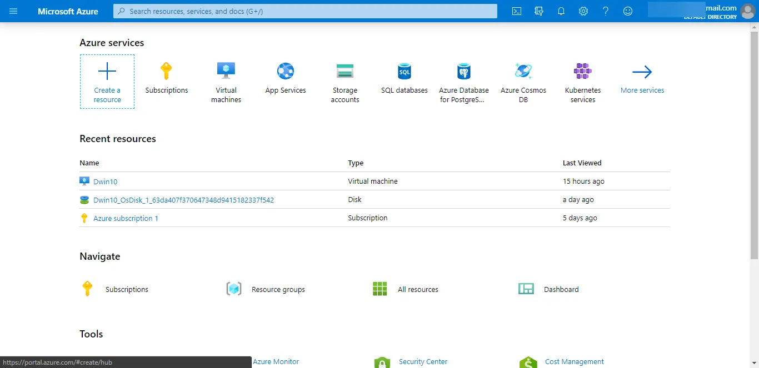Open the Help question mark
The height and width of the screenshot is (368, 759).
click(x=606, y=11)
